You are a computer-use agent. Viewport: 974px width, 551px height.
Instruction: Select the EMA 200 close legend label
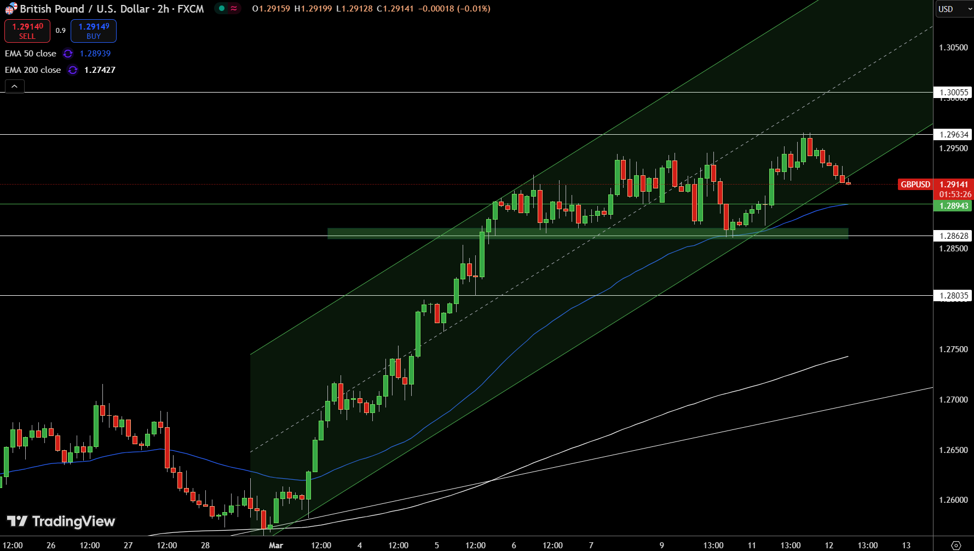coord(33,70)
